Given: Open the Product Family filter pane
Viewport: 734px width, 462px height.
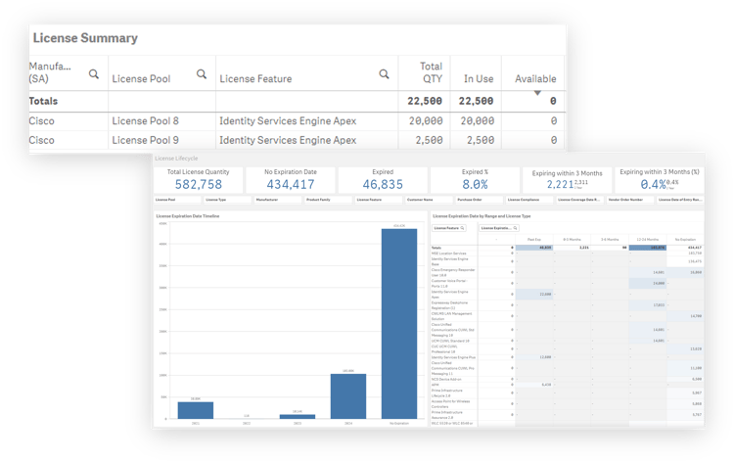Looking at the screenshot, I should tap(329, 200).
